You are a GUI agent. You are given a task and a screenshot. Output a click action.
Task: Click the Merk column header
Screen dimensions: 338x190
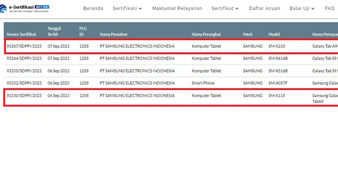[x=248, y=34]
